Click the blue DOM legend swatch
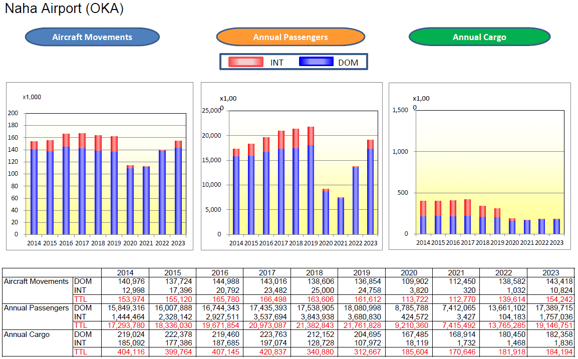 tap(316, 62)
